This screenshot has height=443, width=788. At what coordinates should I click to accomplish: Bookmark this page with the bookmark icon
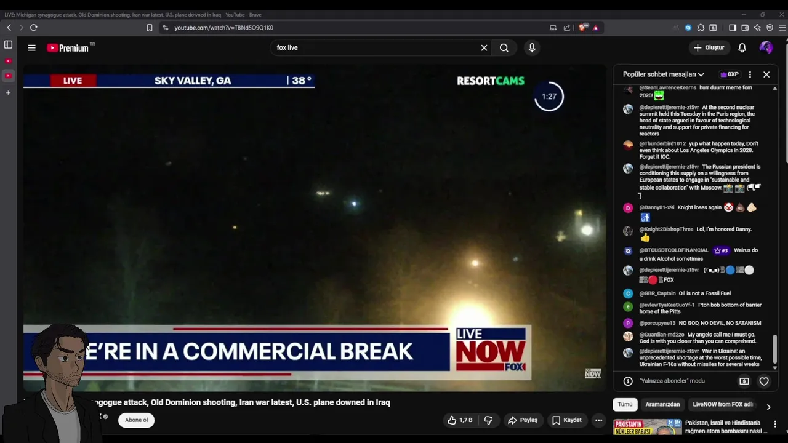(x=150, y=28)
